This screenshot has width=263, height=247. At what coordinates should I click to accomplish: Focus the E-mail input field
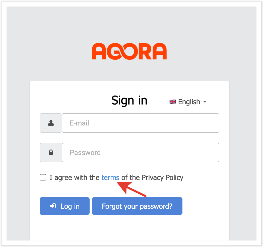pyautogui.click(x=141, y=123)
